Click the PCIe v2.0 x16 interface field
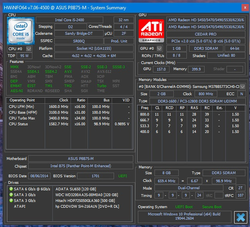The height and width of the screenshot is (227, 250). (206, 41)
